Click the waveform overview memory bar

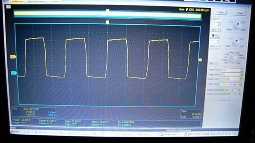click(x=108, y=15)
